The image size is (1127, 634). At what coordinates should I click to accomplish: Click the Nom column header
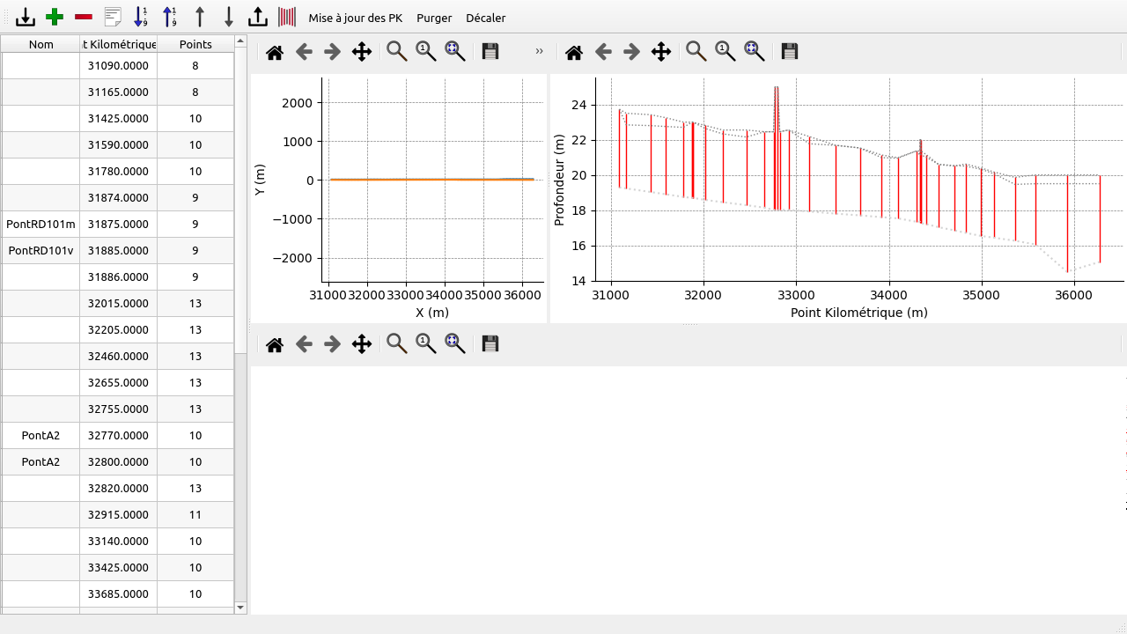pos(41,44)
